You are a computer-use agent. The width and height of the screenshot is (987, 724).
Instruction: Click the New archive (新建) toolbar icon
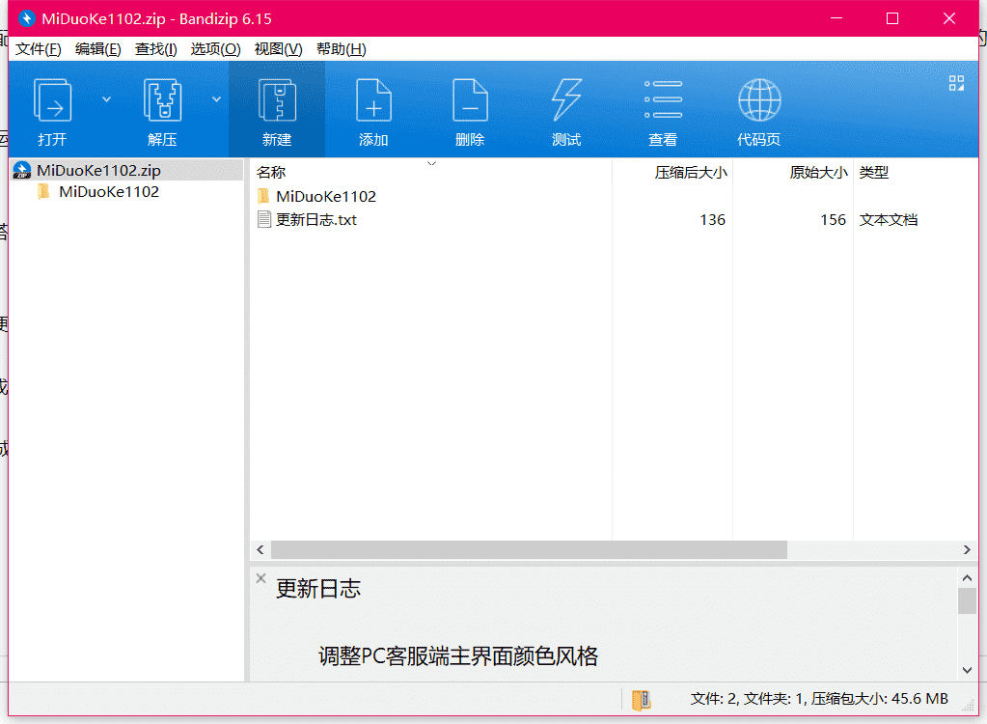277,100
